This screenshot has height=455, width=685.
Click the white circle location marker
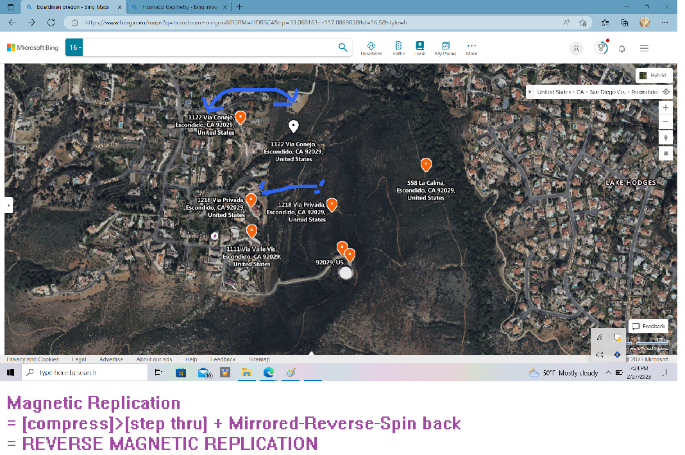click(346, 273)
